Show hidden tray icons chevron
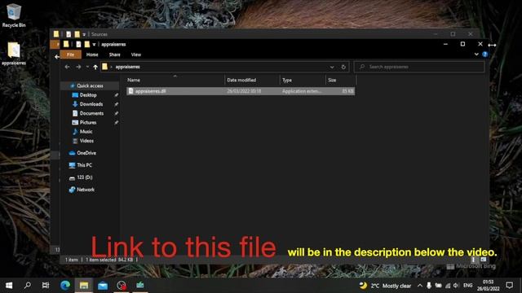The image size is (522, 293). (x=420, y=286)
